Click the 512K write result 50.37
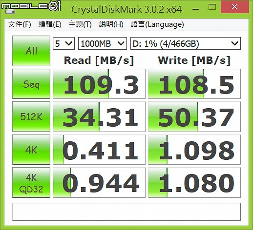Viewport: 253px width, 230px height. pyautogui.click(x=194, y=116)
